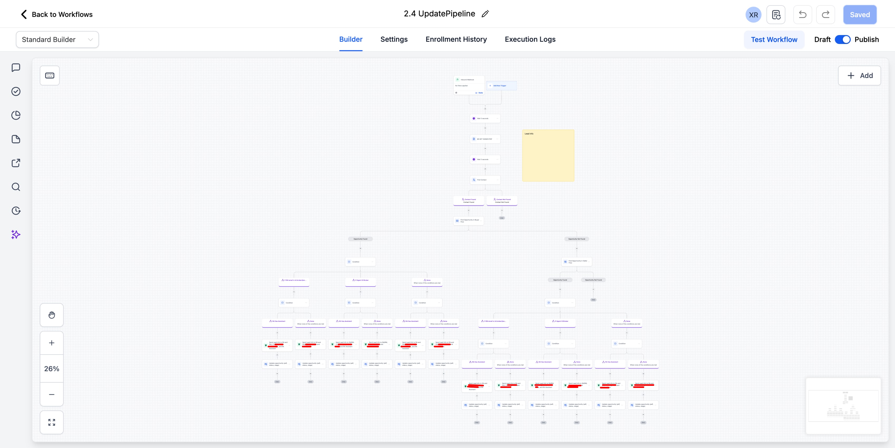Click the fit-to-screen icon
Image resolution: width=895 pixels, height=448 pixels.
click(52, 422)
